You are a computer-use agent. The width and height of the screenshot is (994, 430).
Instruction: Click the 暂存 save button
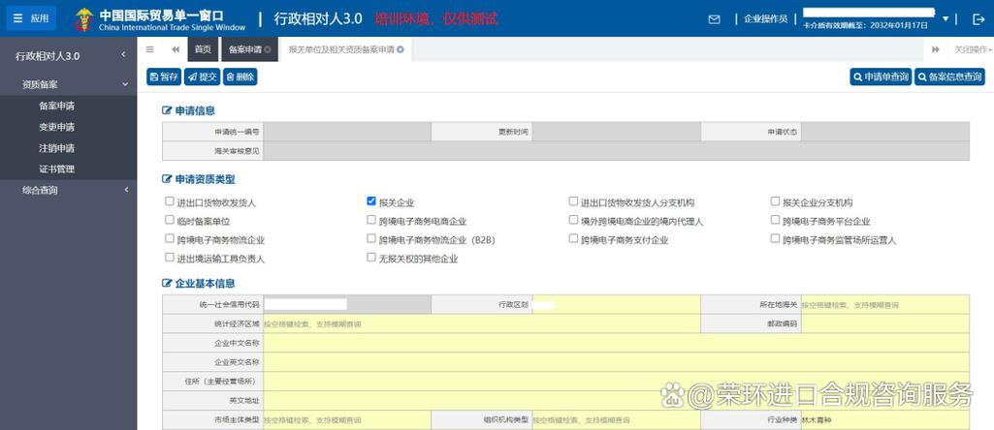pyautogui.click(x=164, y=77)
